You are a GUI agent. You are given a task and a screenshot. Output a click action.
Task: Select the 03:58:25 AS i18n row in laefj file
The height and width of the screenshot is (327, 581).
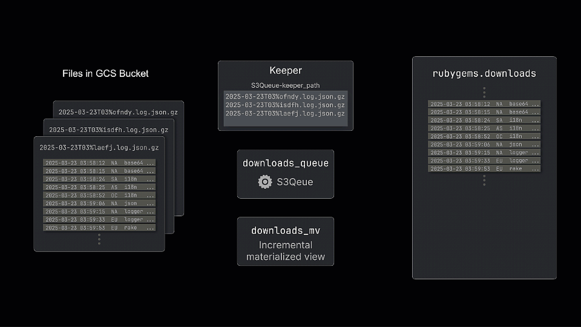click(99, 187)
